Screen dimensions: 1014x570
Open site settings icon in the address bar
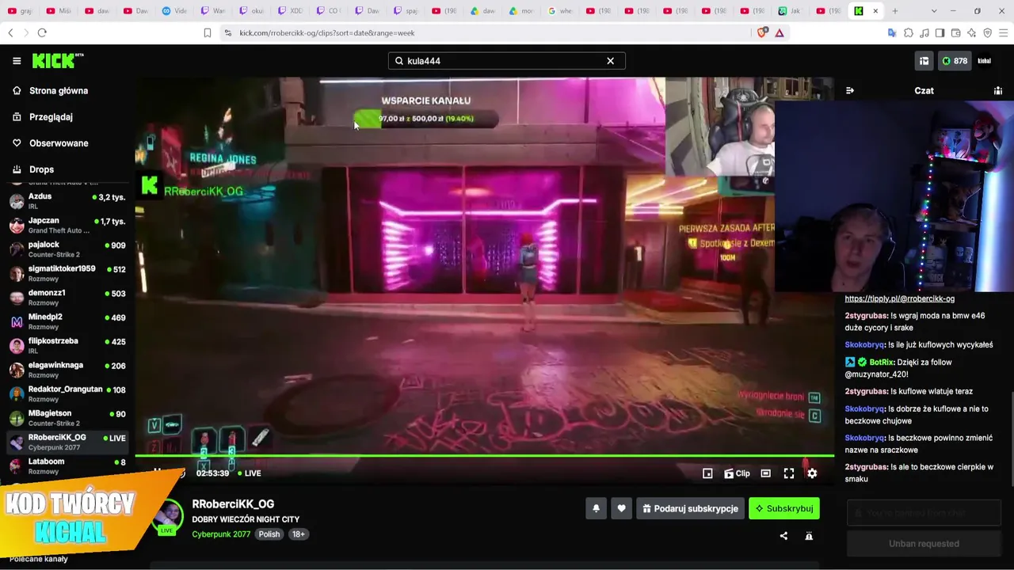pos(228,32)
